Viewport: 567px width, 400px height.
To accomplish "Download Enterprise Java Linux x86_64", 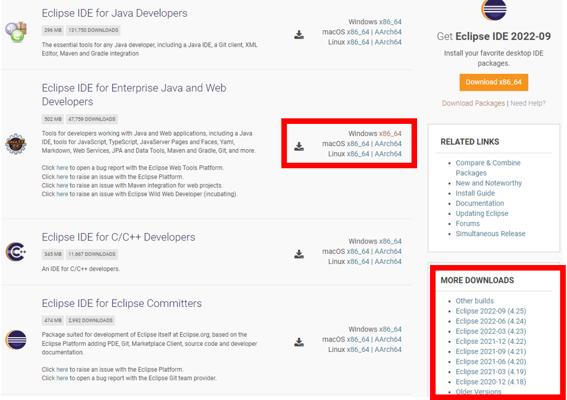I will click(358, 154).
